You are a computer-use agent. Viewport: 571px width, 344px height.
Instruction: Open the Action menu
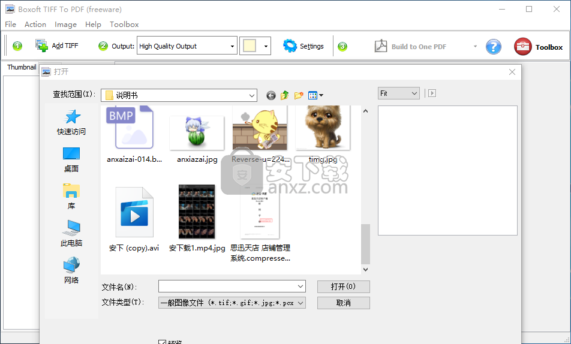pos(35,25)
